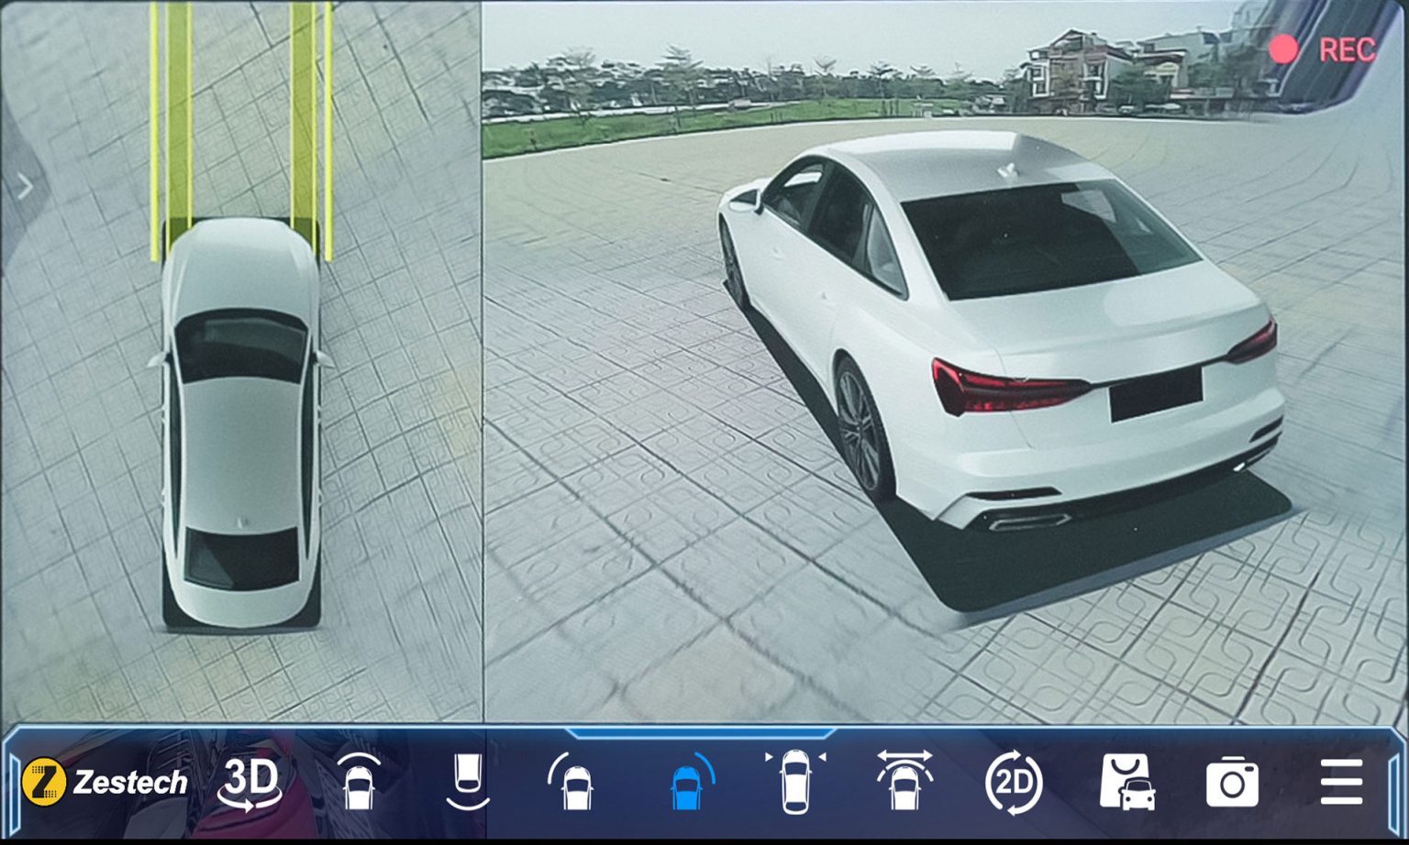Click the white 3D car model

(x=1000, y=330)
